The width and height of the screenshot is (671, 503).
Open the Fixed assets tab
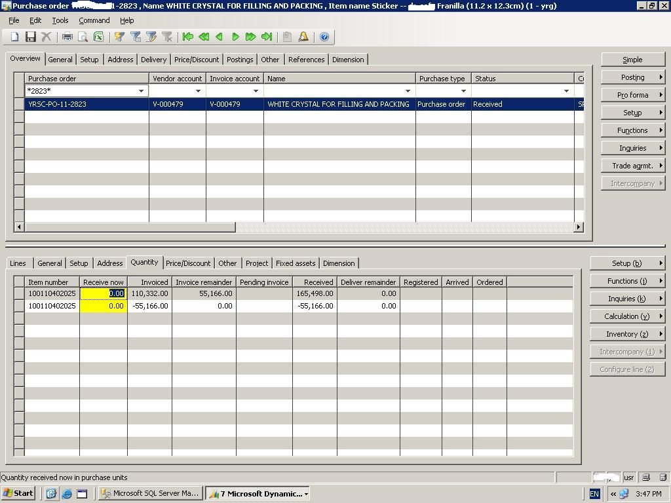[x=296, y=263]
